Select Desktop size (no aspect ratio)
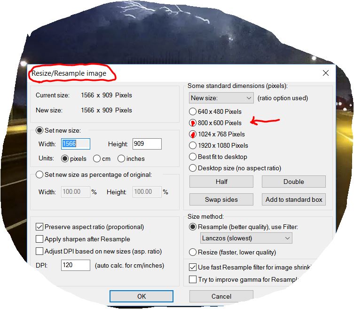This screenshot has width=354, height=309. tap(193, 168)
